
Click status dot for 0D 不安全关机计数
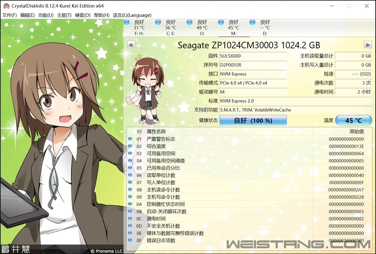130,226
